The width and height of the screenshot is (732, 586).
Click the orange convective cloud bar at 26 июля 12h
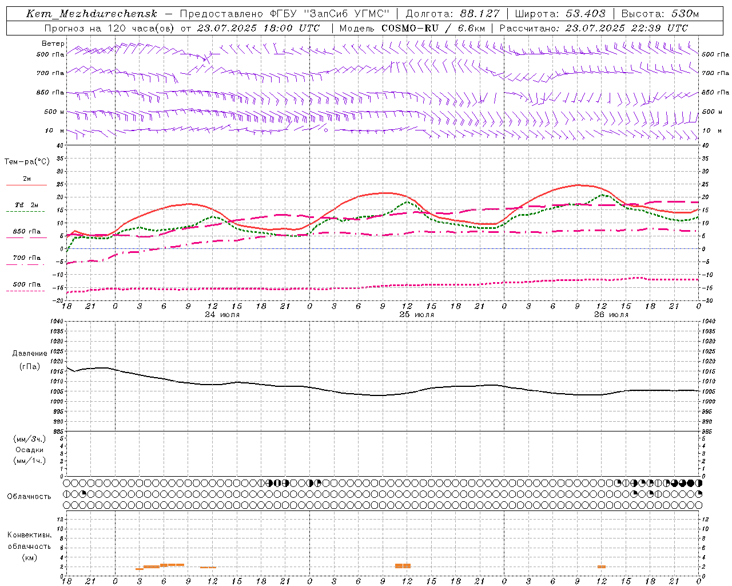pos(602,567)
